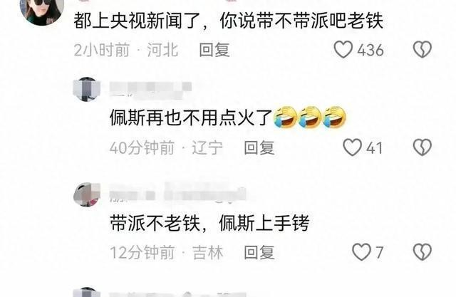456x297 pixels.
Task: Tap the laughing-crying emojis in the comment
Action: (x=310, y=117)
